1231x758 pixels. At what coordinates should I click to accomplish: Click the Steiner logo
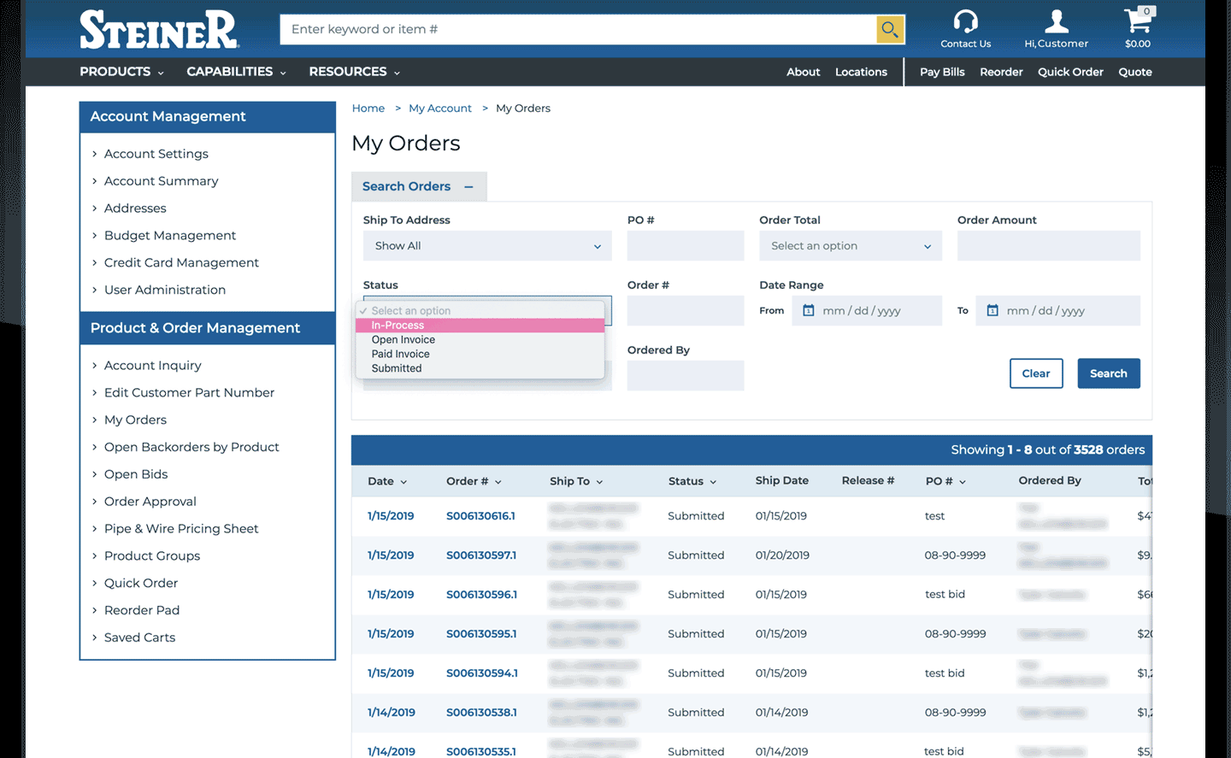[159, 30]
